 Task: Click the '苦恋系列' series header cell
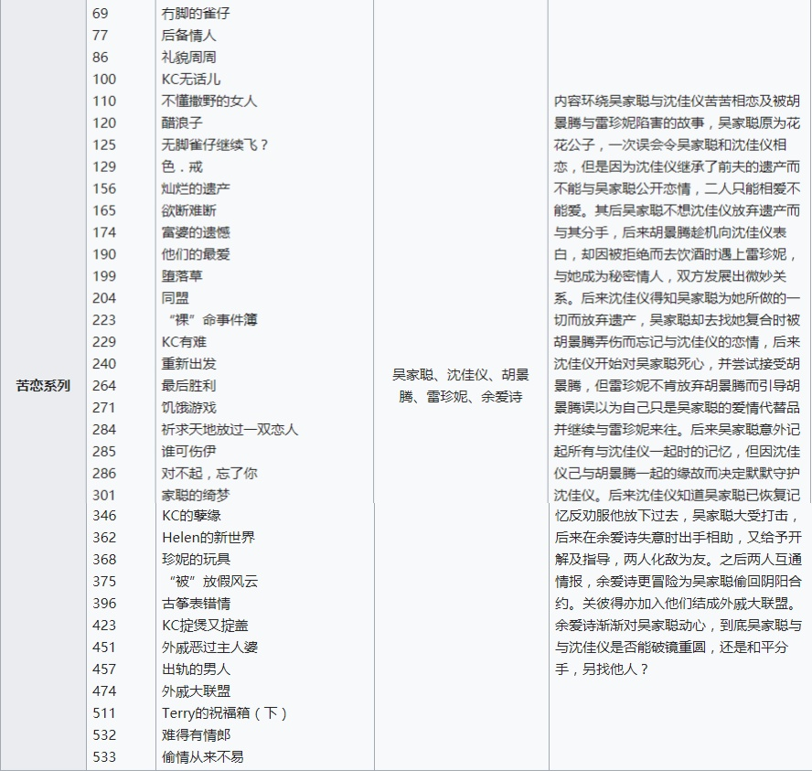click(43, 386)
